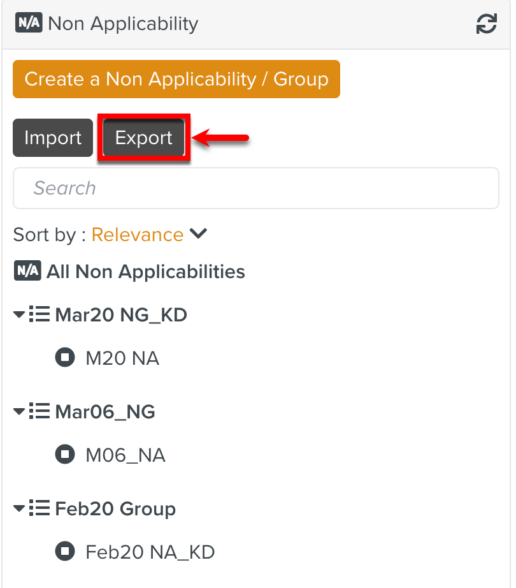Click the chevron next to Relevance
Screen dimensions: 516x588
pyautogui.click(x=198, y=233)
